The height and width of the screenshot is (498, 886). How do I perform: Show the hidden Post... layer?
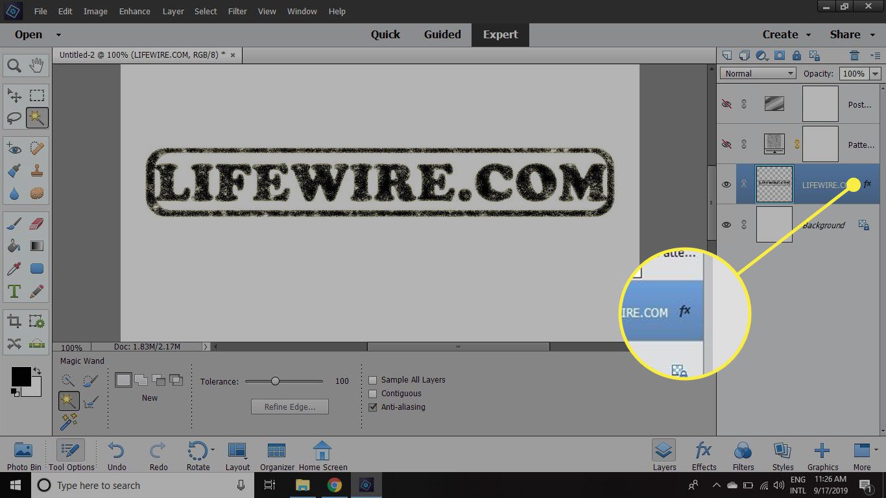726,104
